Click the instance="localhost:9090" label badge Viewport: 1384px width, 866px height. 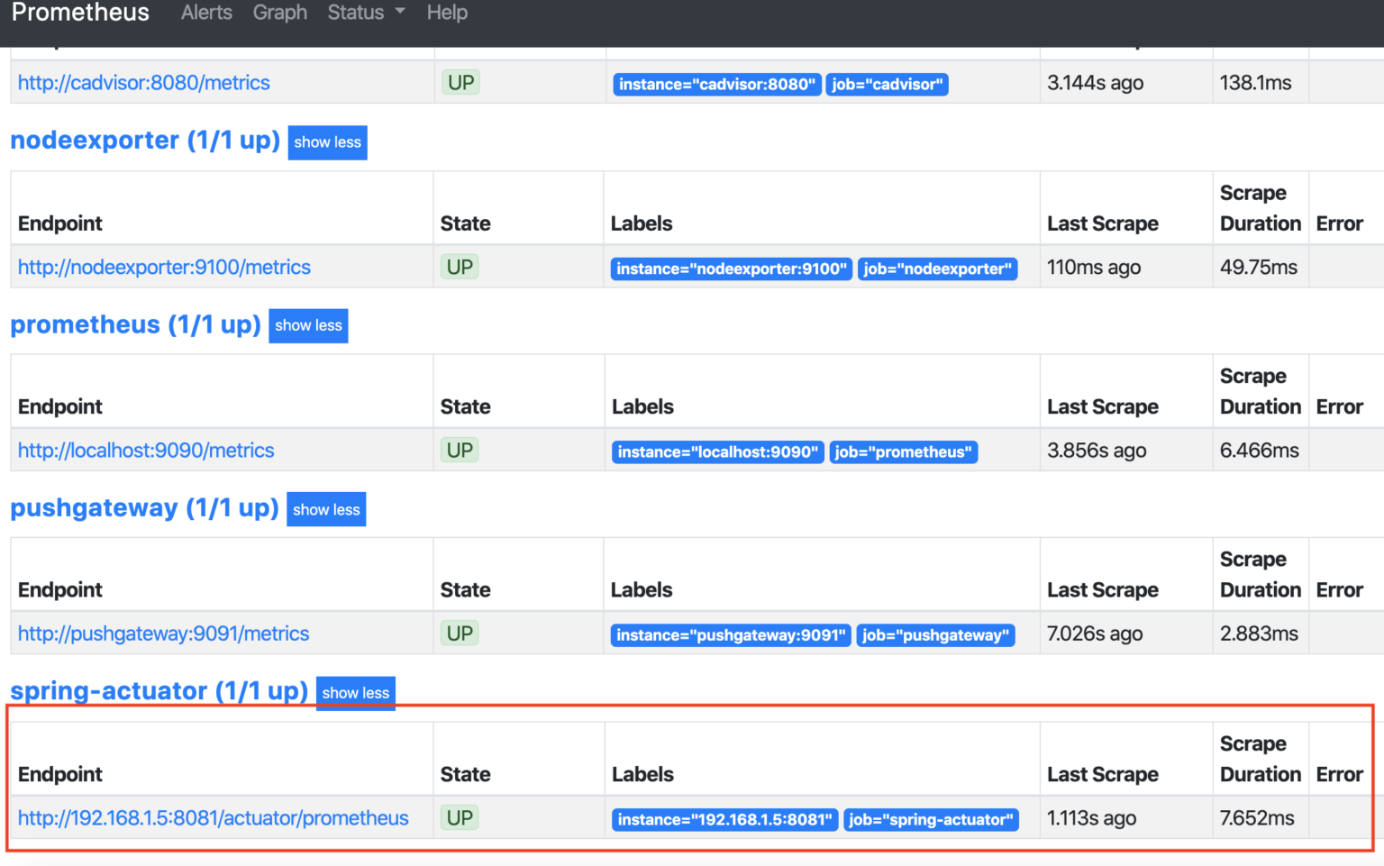click(x=717, y=452)
